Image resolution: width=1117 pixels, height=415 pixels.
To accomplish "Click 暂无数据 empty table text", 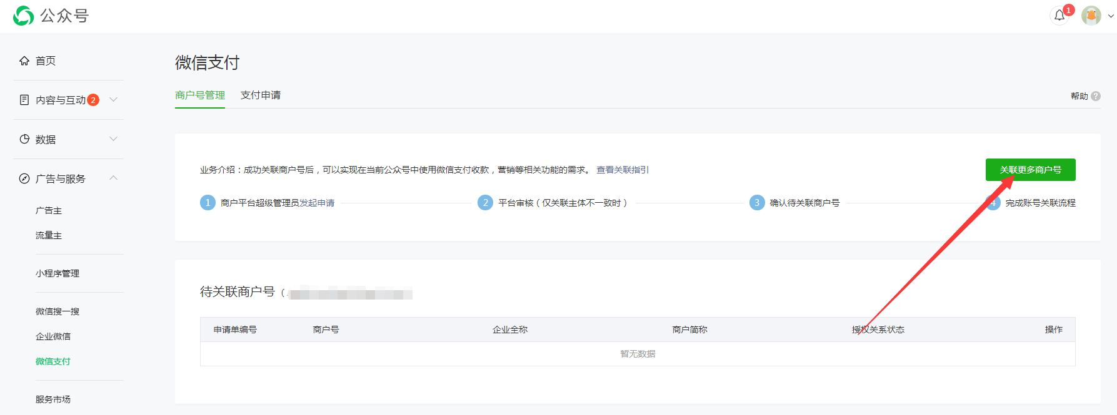I will pos(638,354).
